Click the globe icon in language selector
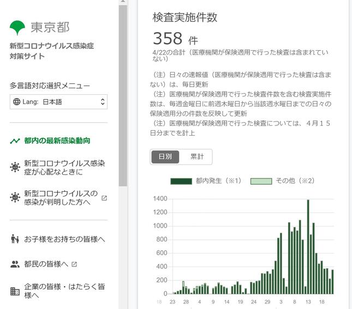The image size is (352, 309). pyautogui.click(x=17, y=102)
